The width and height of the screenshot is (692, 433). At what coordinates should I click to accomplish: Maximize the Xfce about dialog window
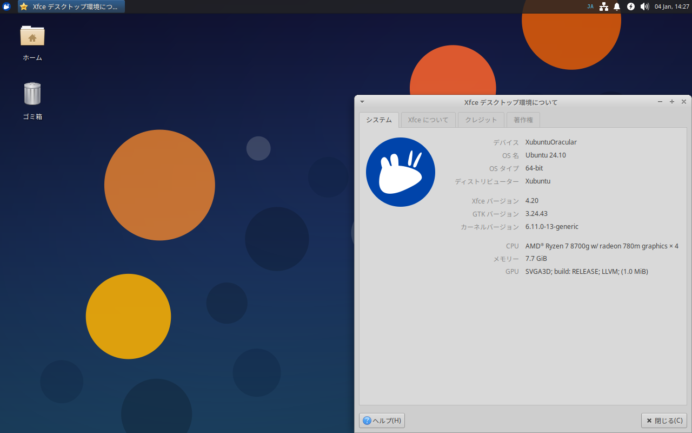click(672, 102)
